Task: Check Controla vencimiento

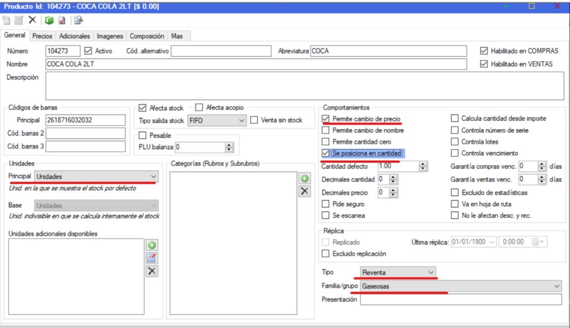Action: [x=454, y=153]
